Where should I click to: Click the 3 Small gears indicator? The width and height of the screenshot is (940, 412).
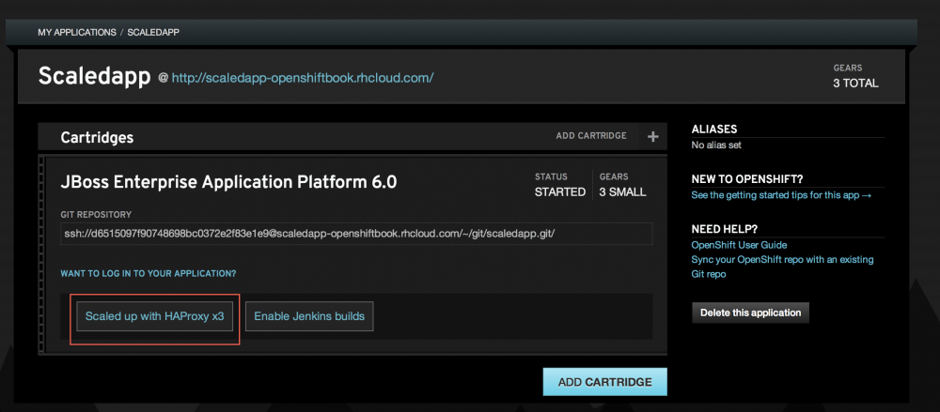(x=621, y=191)
